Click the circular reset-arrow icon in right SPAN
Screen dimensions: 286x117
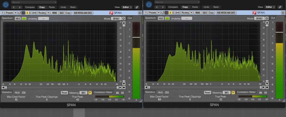tap(163, 13)
